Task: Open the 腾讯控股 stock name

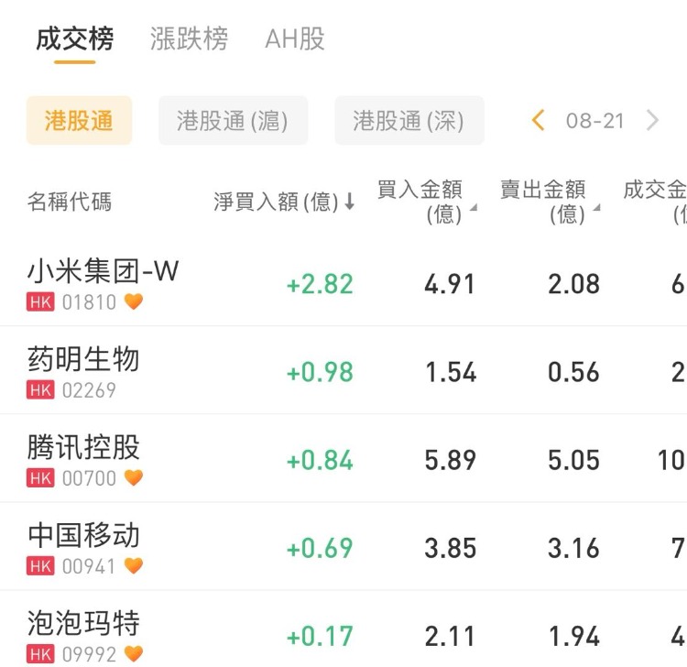Action: [x=83, y=447]
